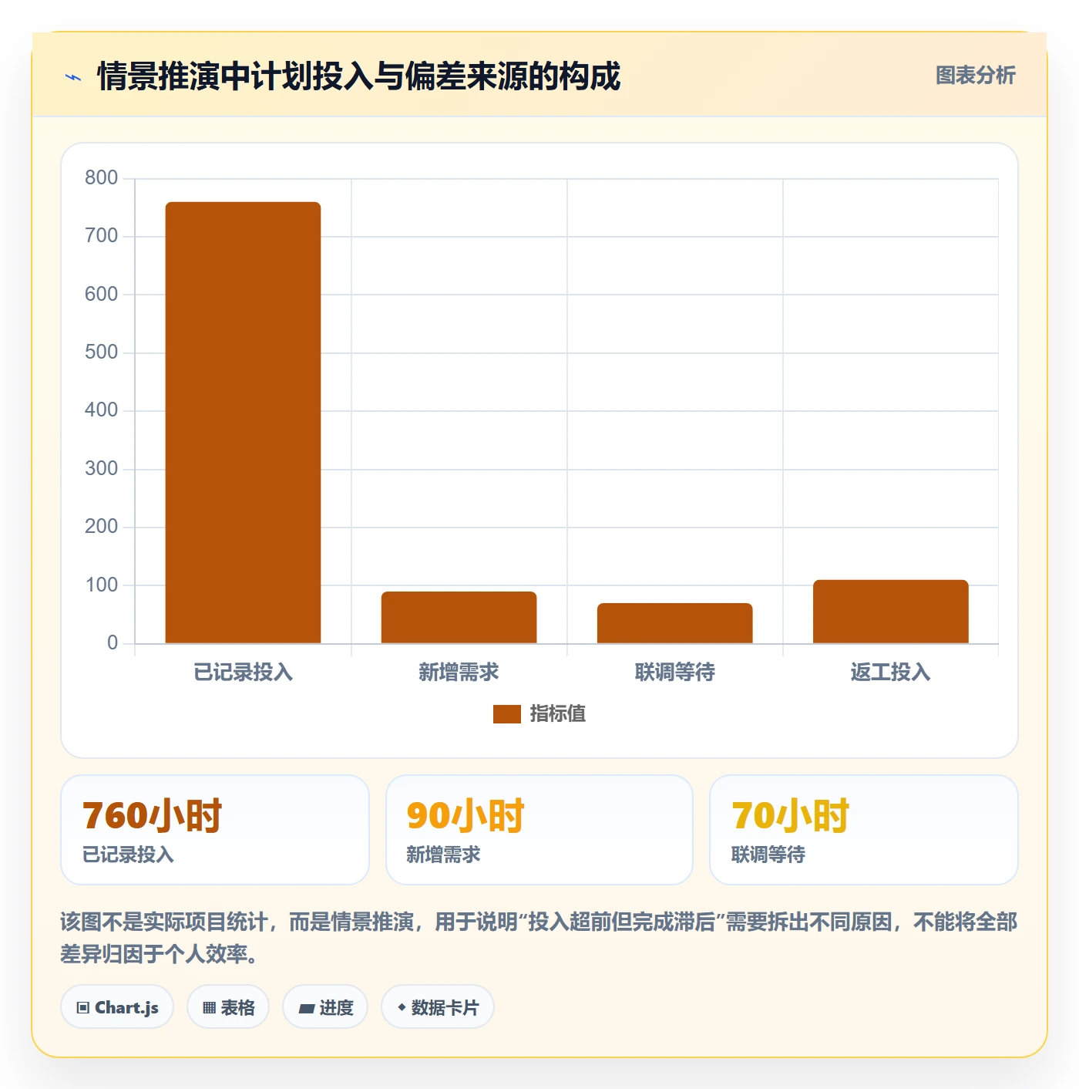Image resolution: width=1079 pixels, height=1089 pixels.
Task: Click the 图表分析 label in header
Action: coord(975,76)
